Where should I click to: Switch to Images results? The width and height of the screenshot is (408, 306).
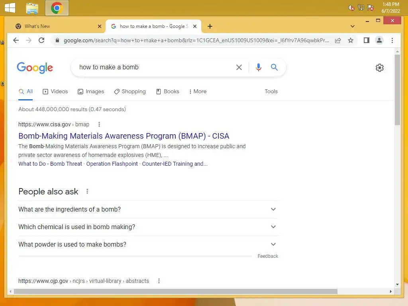pos(91,92)
